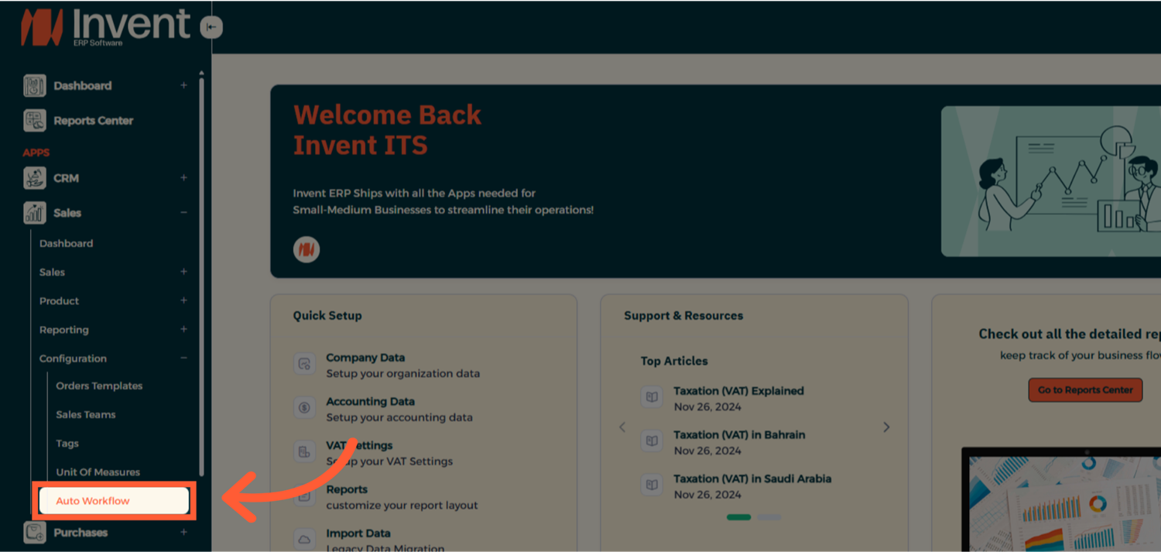Click Go to Reports Center button
The width and height of the screenshot is (1161, 552).
click(1085, 389)
